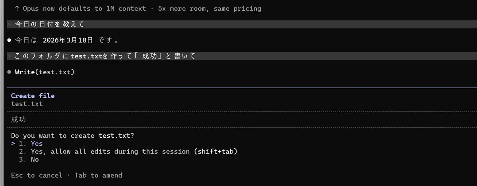The image size is (477, 186).
Task: Click the test.txt filename under Create file
Action: point(27,104)
